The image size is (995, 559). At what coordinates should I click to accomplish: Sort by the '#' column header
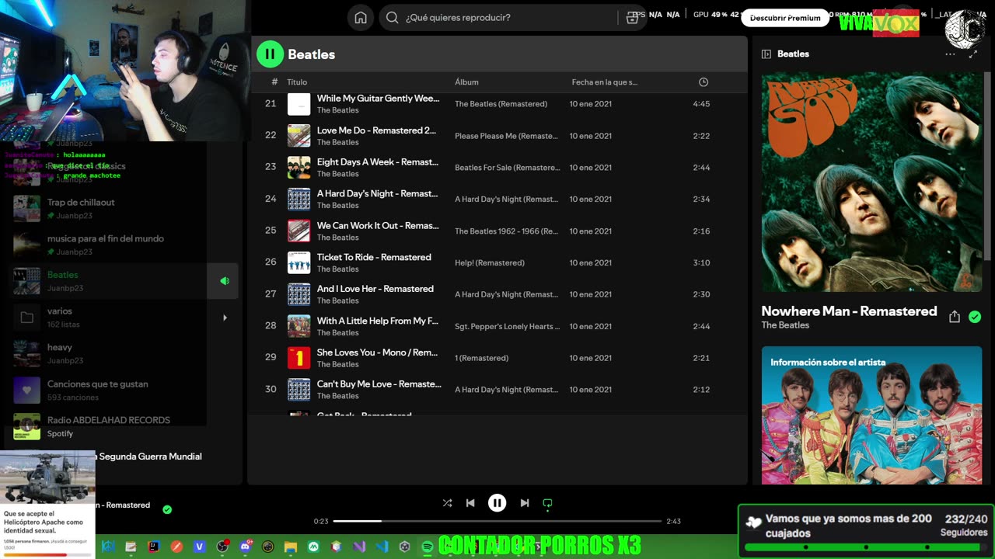(274, 82)
